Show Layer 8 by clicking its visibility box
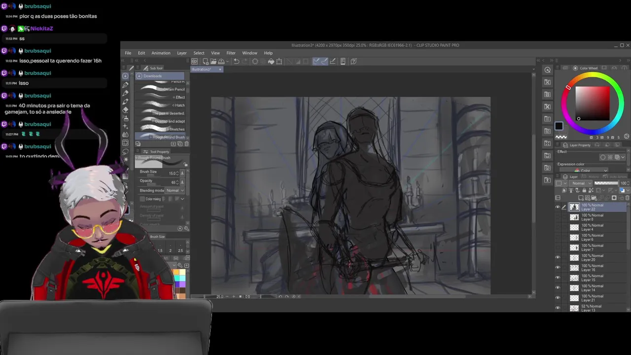The height and width of the screenshot is (355, 631). tap(558, 217)
